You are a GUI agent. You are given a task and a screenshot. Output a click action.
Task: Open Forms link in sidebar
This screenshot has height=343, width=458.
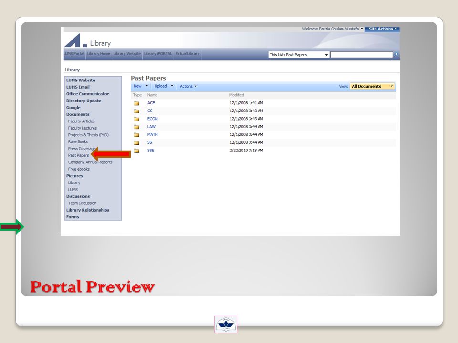[73, 217]
